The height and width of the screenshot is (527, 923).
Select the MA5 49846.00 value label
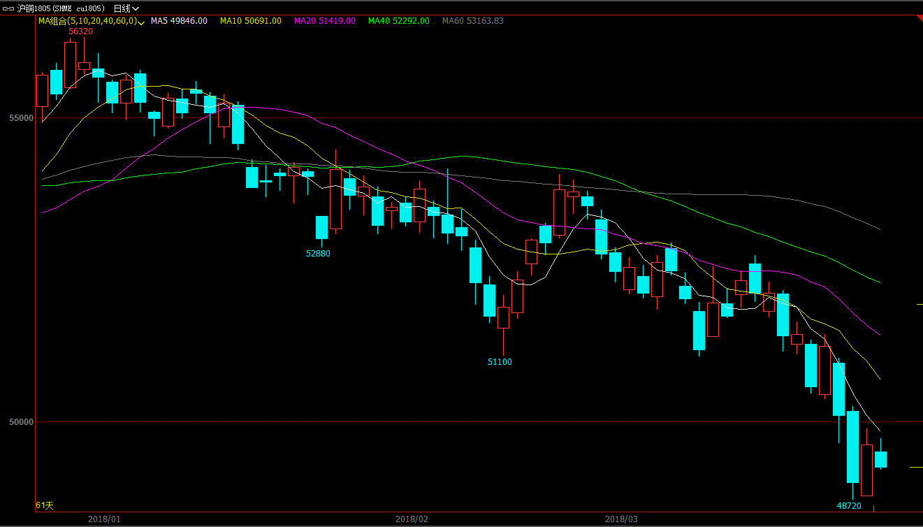click(179, 21)
